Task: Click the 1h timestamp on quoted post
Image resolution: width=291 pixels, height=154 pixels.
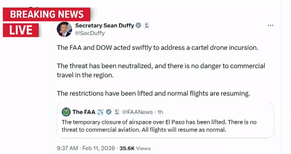Action: 160,112
